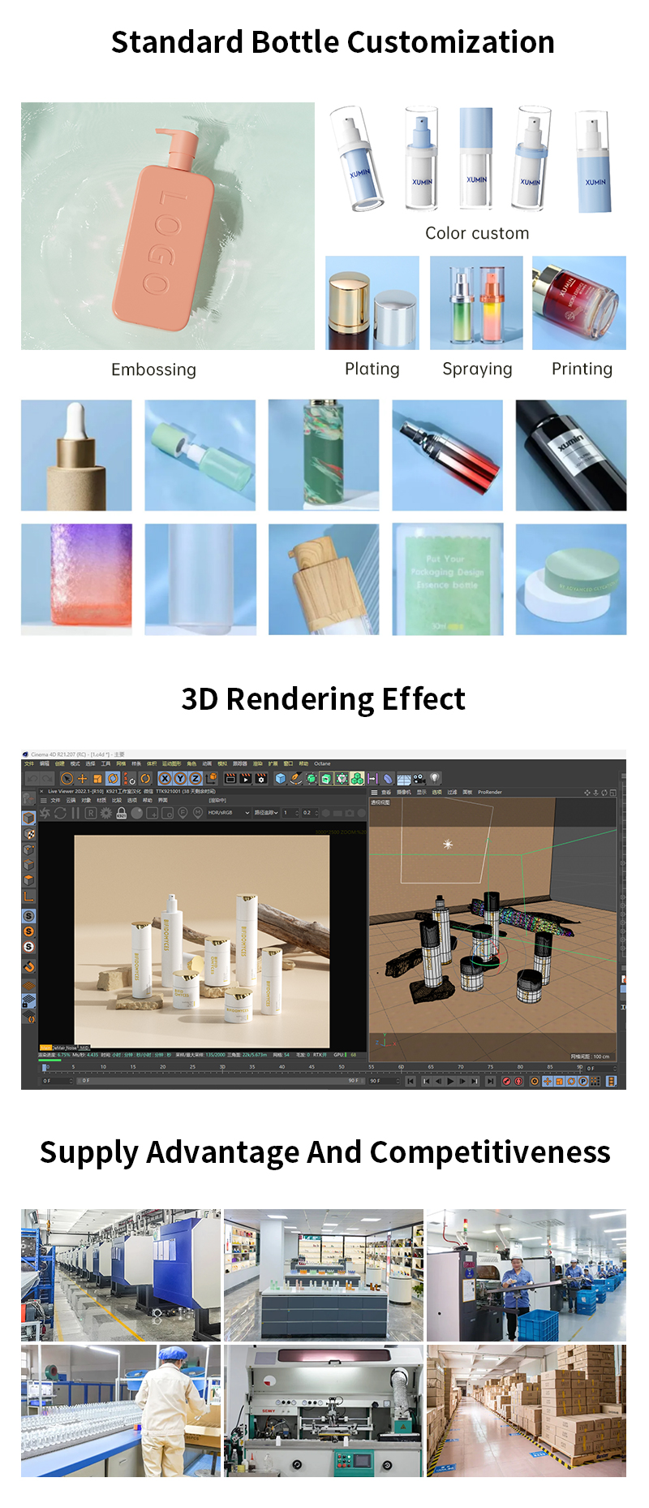Open Live Viewer hamburger menu
This screenshot has width=649, height=1508.
pos(44,801)
